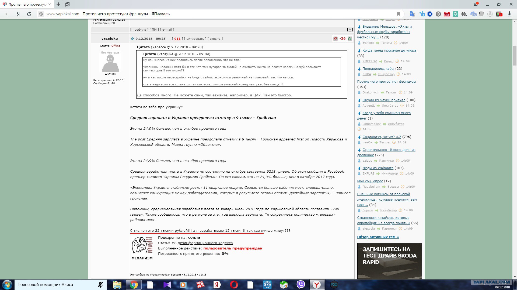Switch to the 'Против чего протестуют' tab

click(27, 4)
